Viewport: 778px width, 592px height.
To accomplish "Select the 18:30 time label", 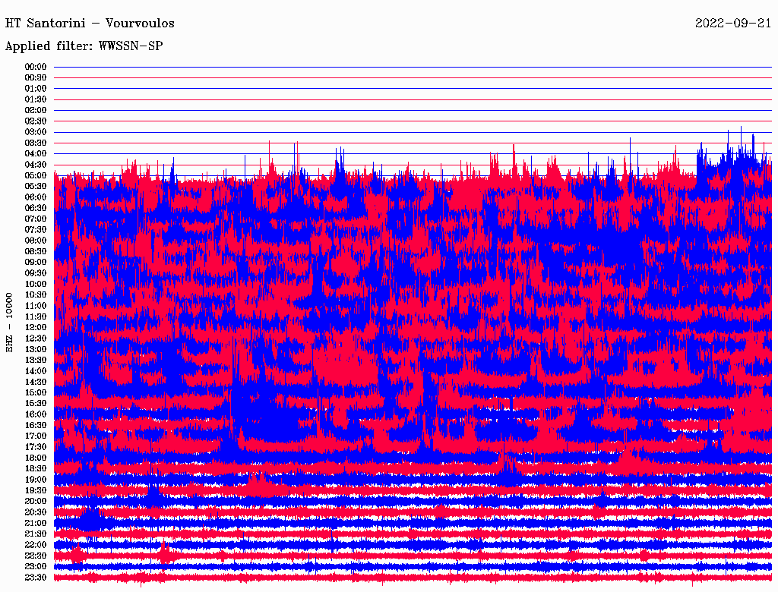I will click(36, 469).
